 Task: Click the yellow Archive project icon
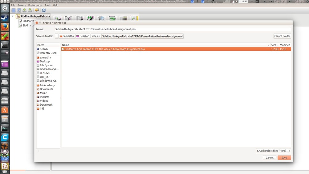[37, 10]
